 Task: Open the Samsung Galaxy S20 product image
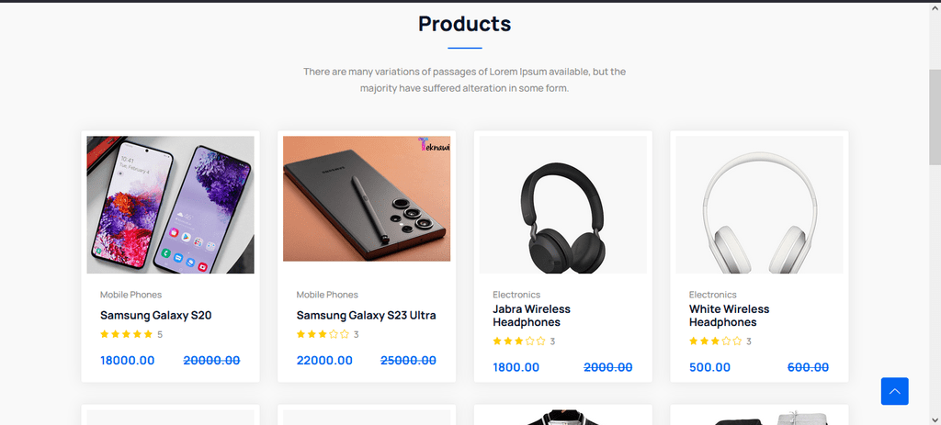tap(170, 205)
